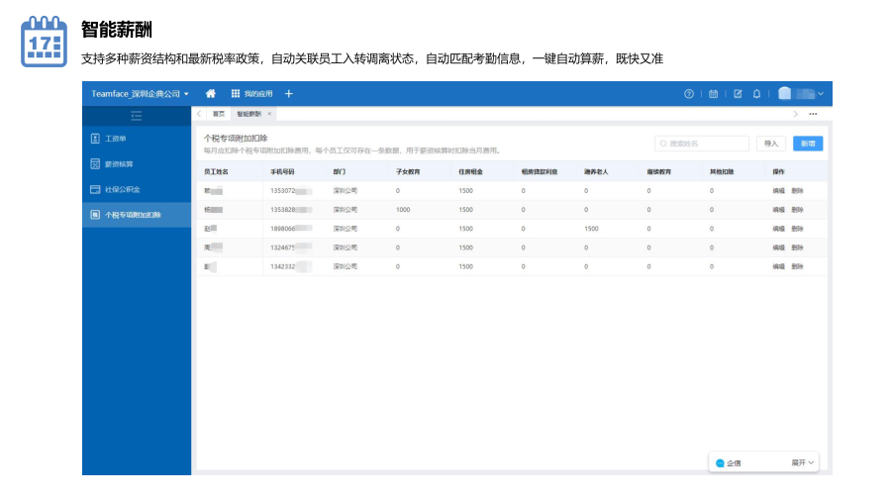890x500 pixels.
Task: Click the 智能薪酬 heading
Action: coord(117,30)
